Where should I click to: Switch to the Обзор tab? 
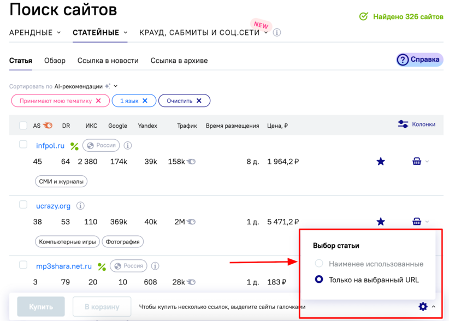point(55,61)
